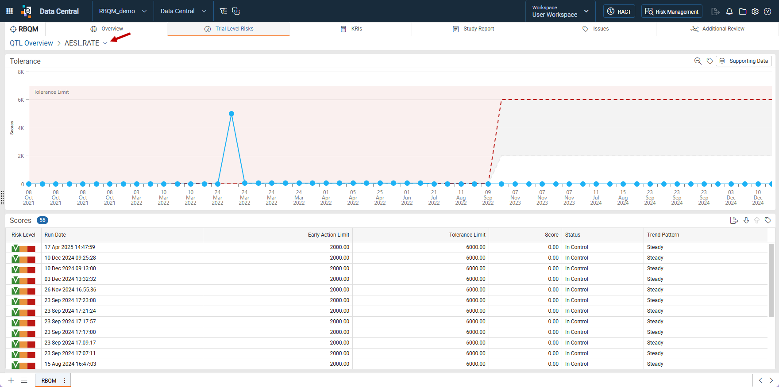The width and height of the screenshot is (779, 387).
Task: Switch to the KRIs tab
Action: (351, 29)
